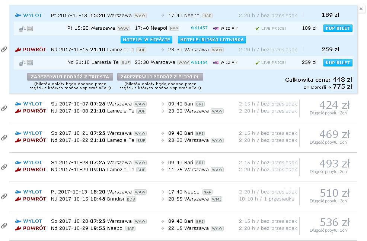Click link icon beside the 424 zł result

click(x=4, y=108)
